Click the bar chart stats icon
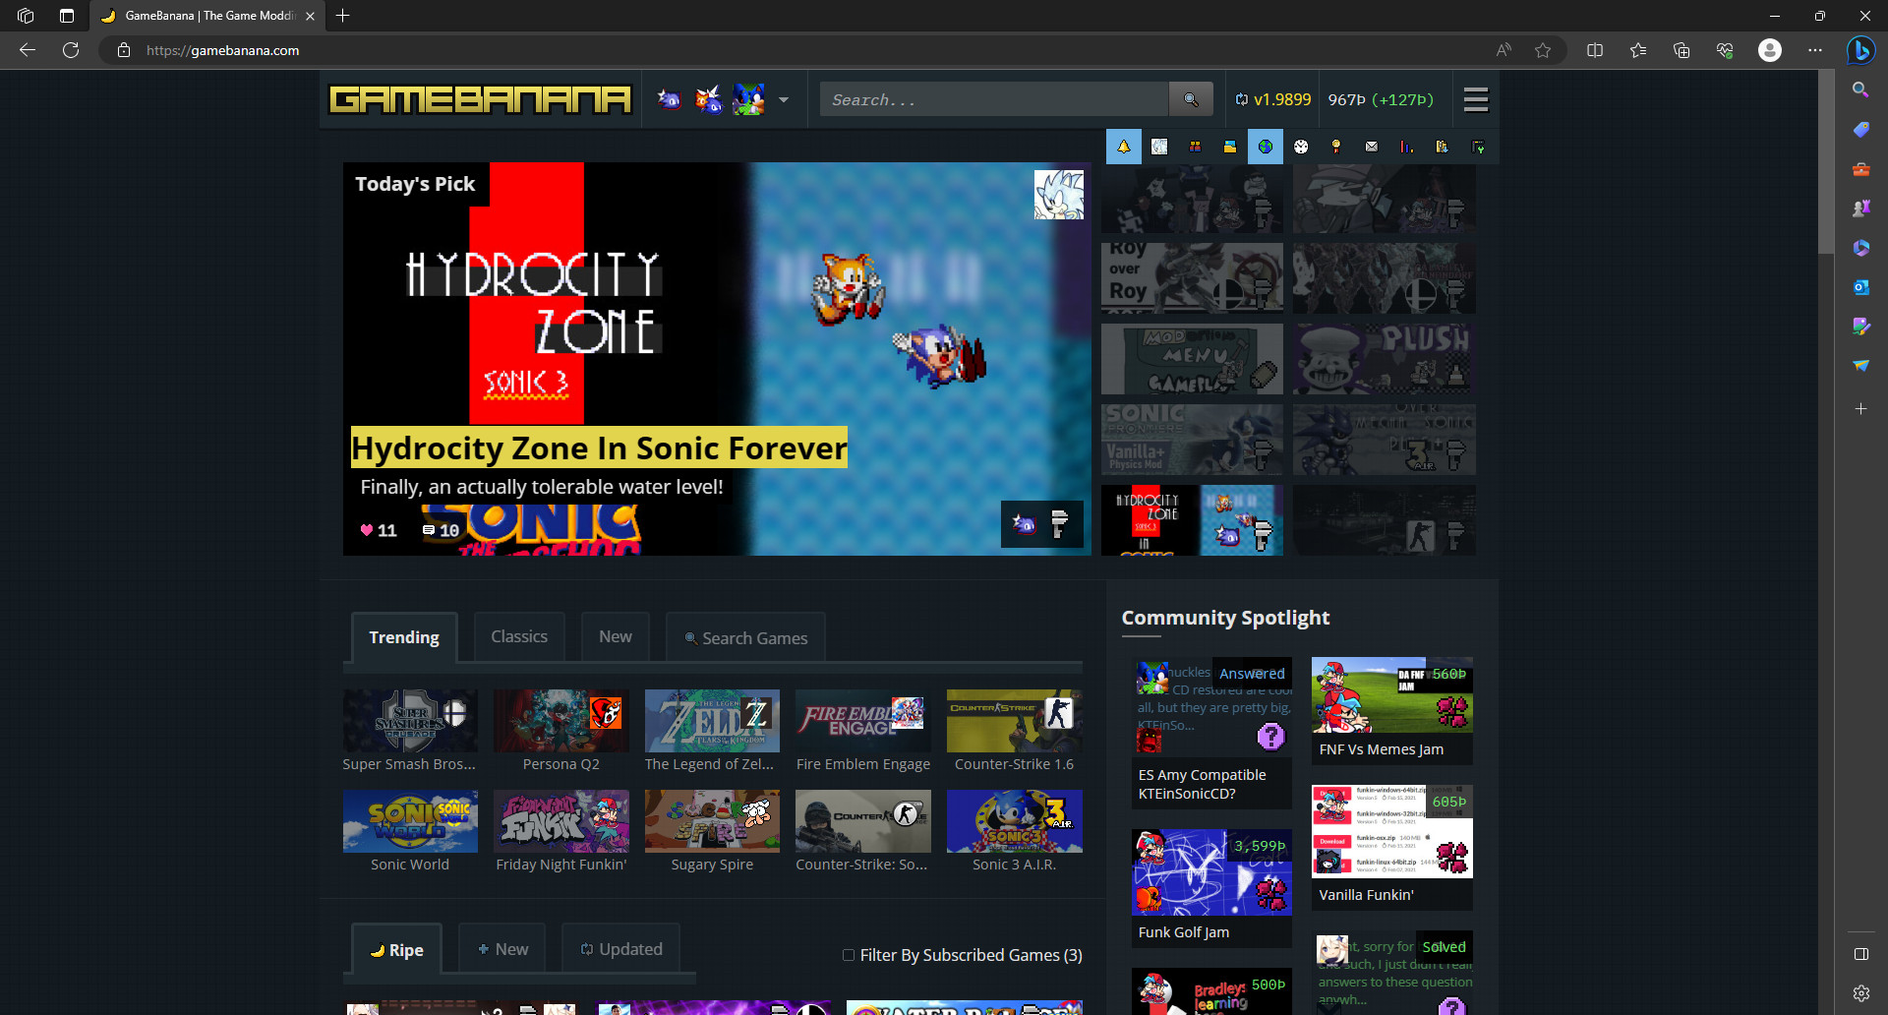This screenshot has width=1888, height=1015. pyautogui.click(x=1407, y=147)
